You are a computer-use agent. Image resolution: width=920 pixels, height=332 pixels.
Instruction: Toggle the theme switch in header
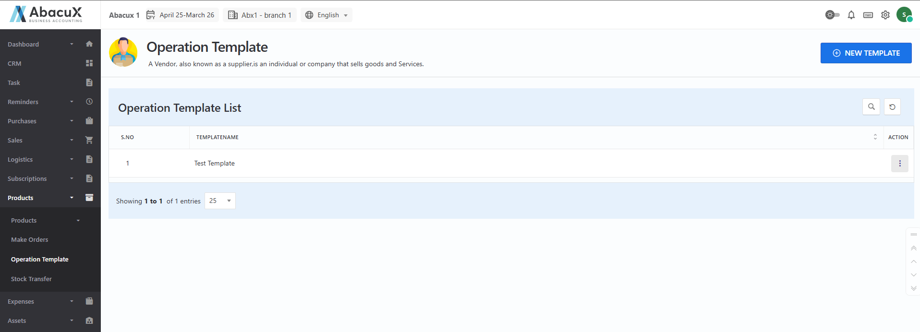click(x=832, y=15)
